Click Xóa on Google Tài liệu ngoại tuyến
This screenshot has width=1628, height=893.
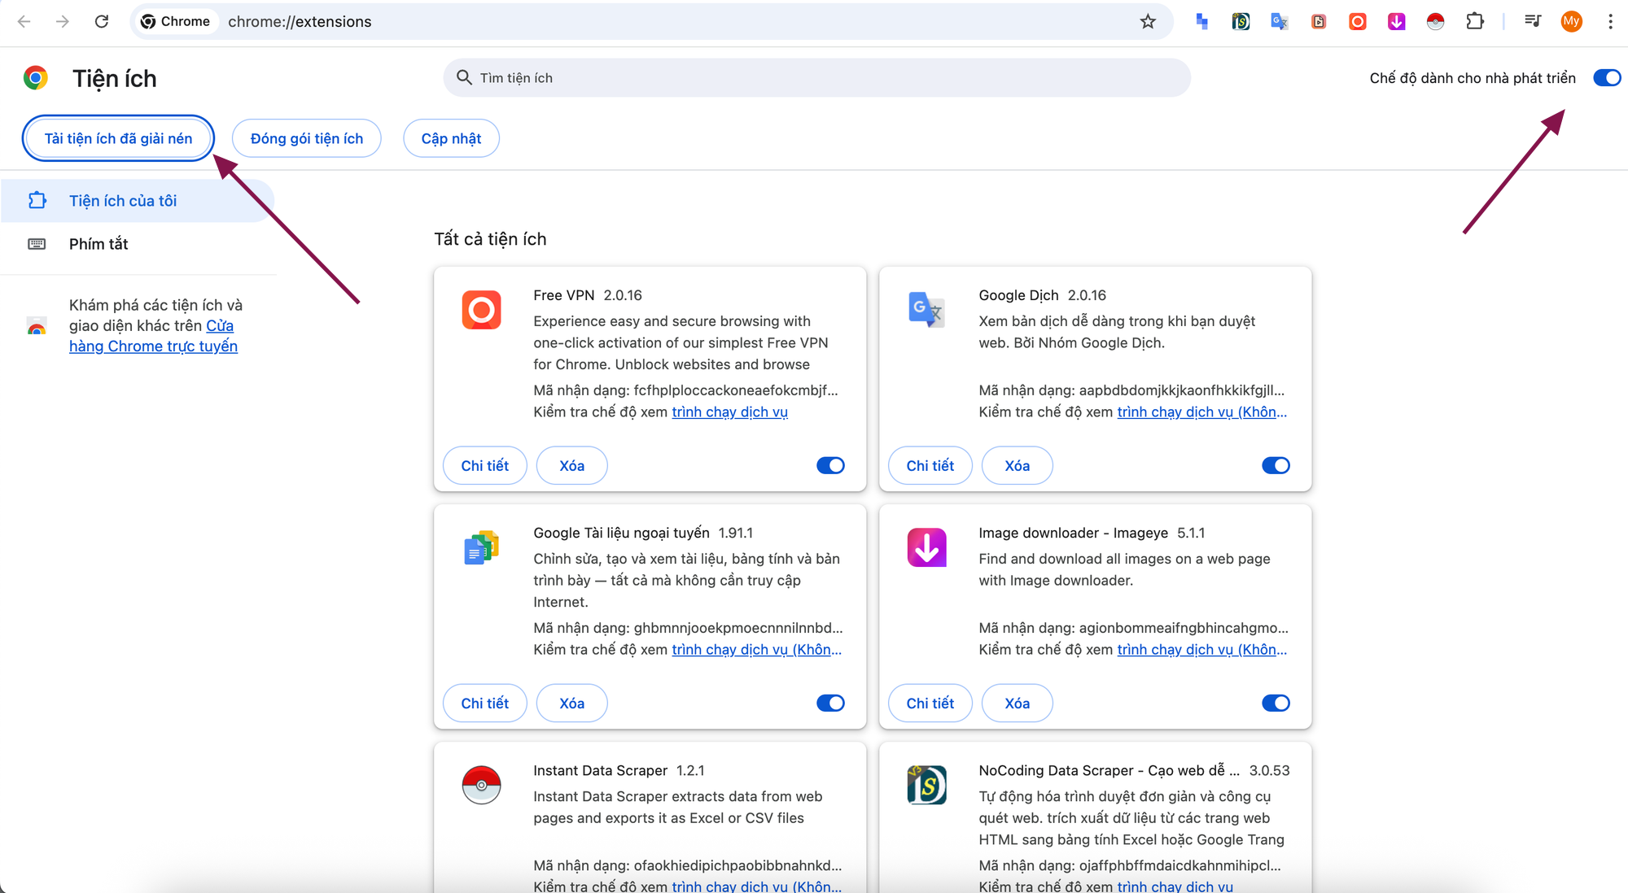[571, 703]
